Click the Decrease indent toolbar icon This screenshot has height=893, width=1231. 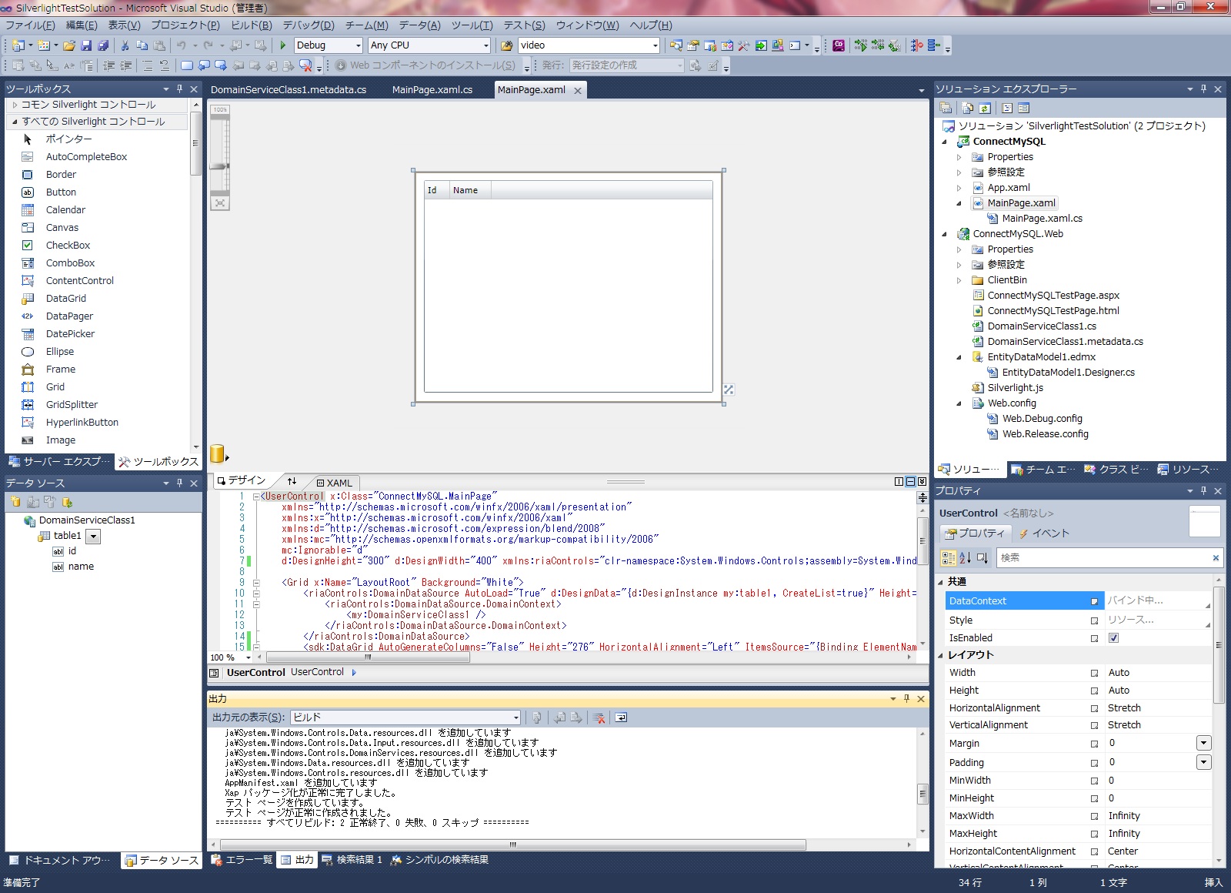tap(108, 65)
